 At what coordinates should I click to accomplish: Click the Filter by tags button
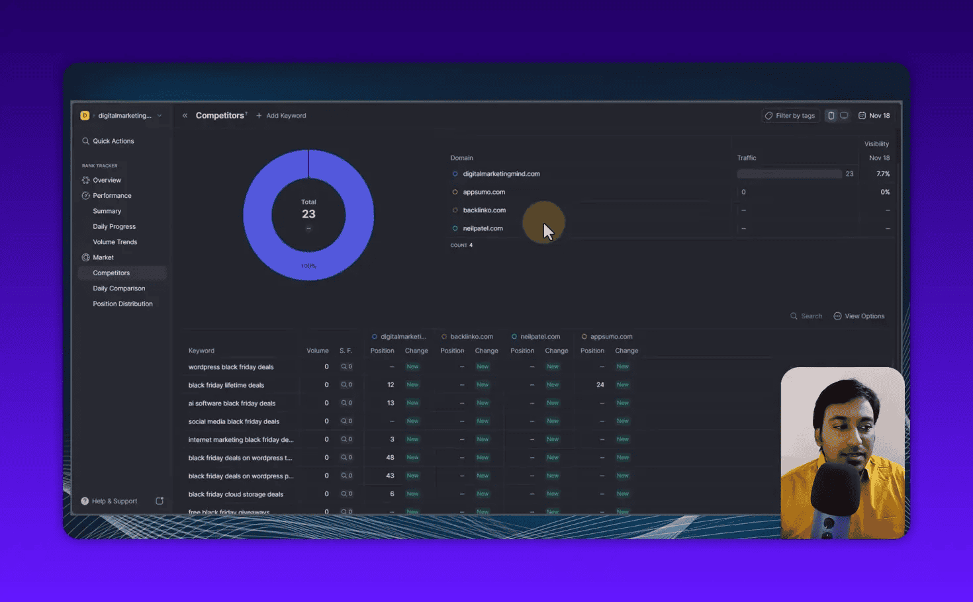tap(790, 115)
